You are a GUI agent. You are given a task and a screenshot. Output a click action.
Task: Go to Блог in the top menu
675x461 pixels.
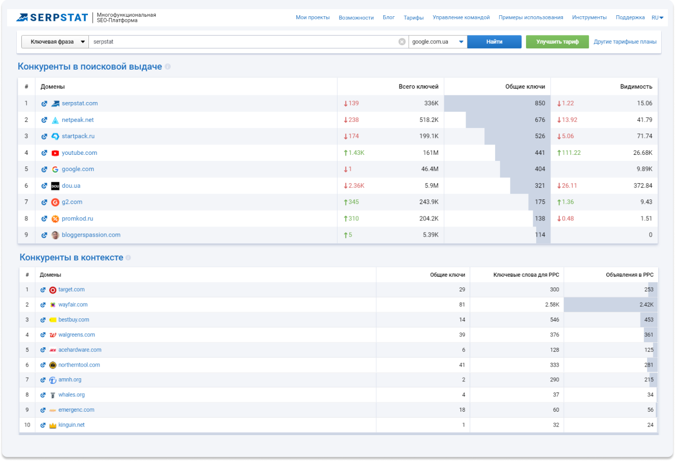pyautogui.click(x=389, y=18)
